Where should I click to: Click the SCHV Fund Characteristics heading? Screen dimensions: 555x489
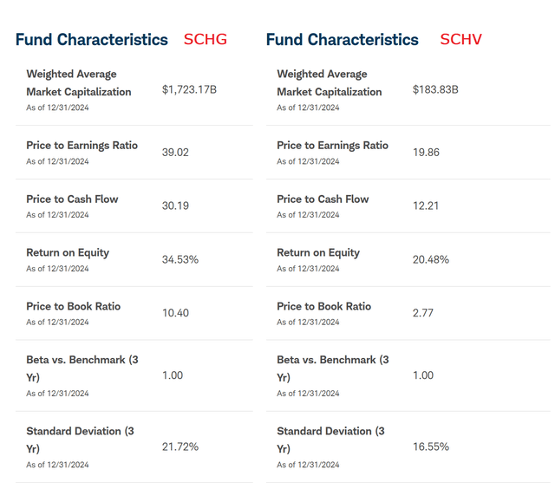(x=342, y=40)
